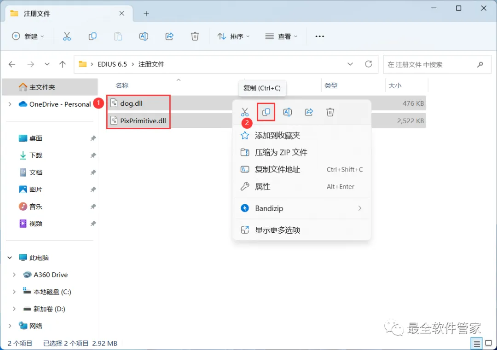Viewport: 497px width, 350px height.
Task: Expand A360 Drive tree node
Action: coord(14,275)
